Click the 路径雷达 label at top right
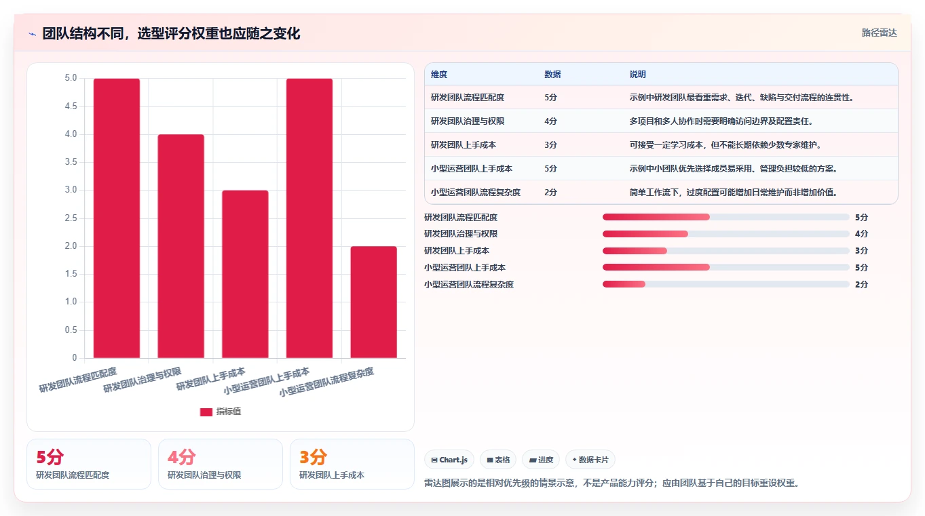This screenshot has width=925, height=516. (x=879, y=33)
